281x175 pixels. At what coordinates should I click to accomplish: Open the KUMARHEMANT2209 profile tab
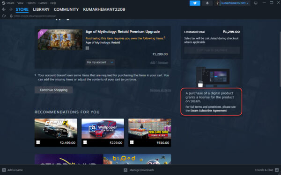pos(104,9)
